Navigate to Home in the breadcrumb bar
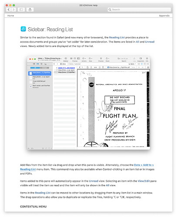The image size is (177, 217). click(x=10, y=16)
